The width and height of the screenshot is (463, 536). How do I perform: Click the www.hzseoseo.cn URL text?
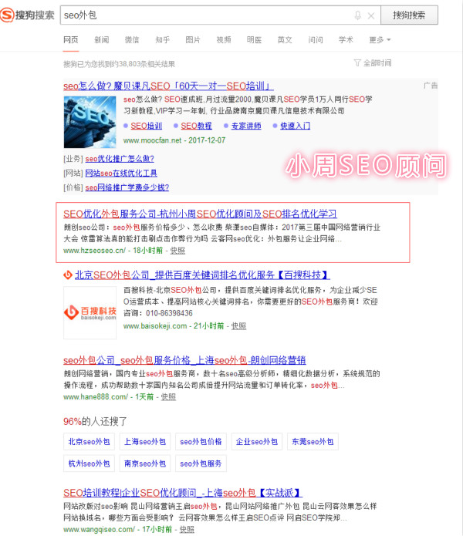[94, 250]
